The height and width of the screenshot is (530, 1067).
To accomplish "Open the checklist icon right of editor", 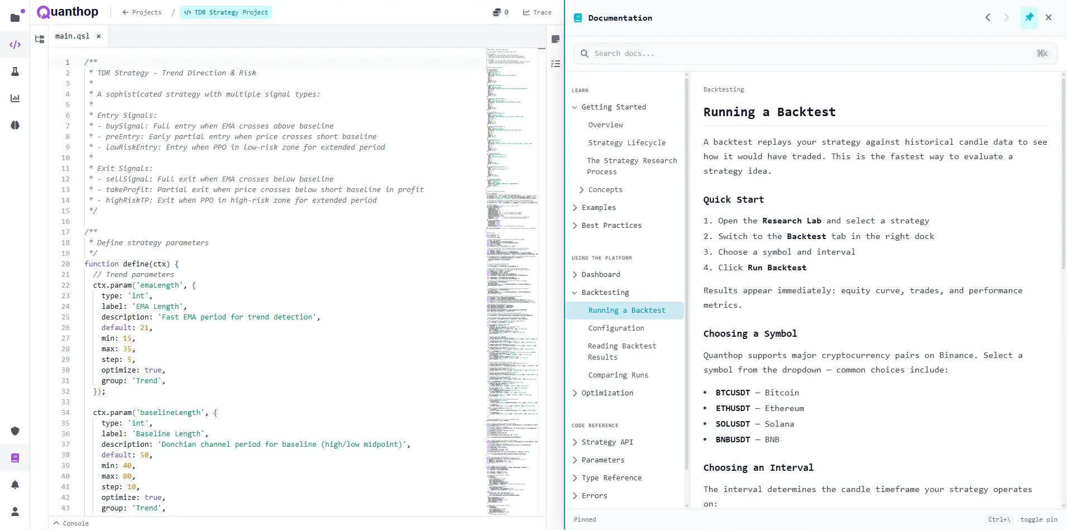I will pos(556,64).
